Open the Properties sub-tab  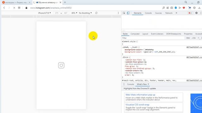(188, 34)
